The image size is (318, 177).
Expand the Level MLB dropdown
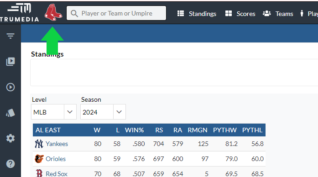(x=54, y=112)
